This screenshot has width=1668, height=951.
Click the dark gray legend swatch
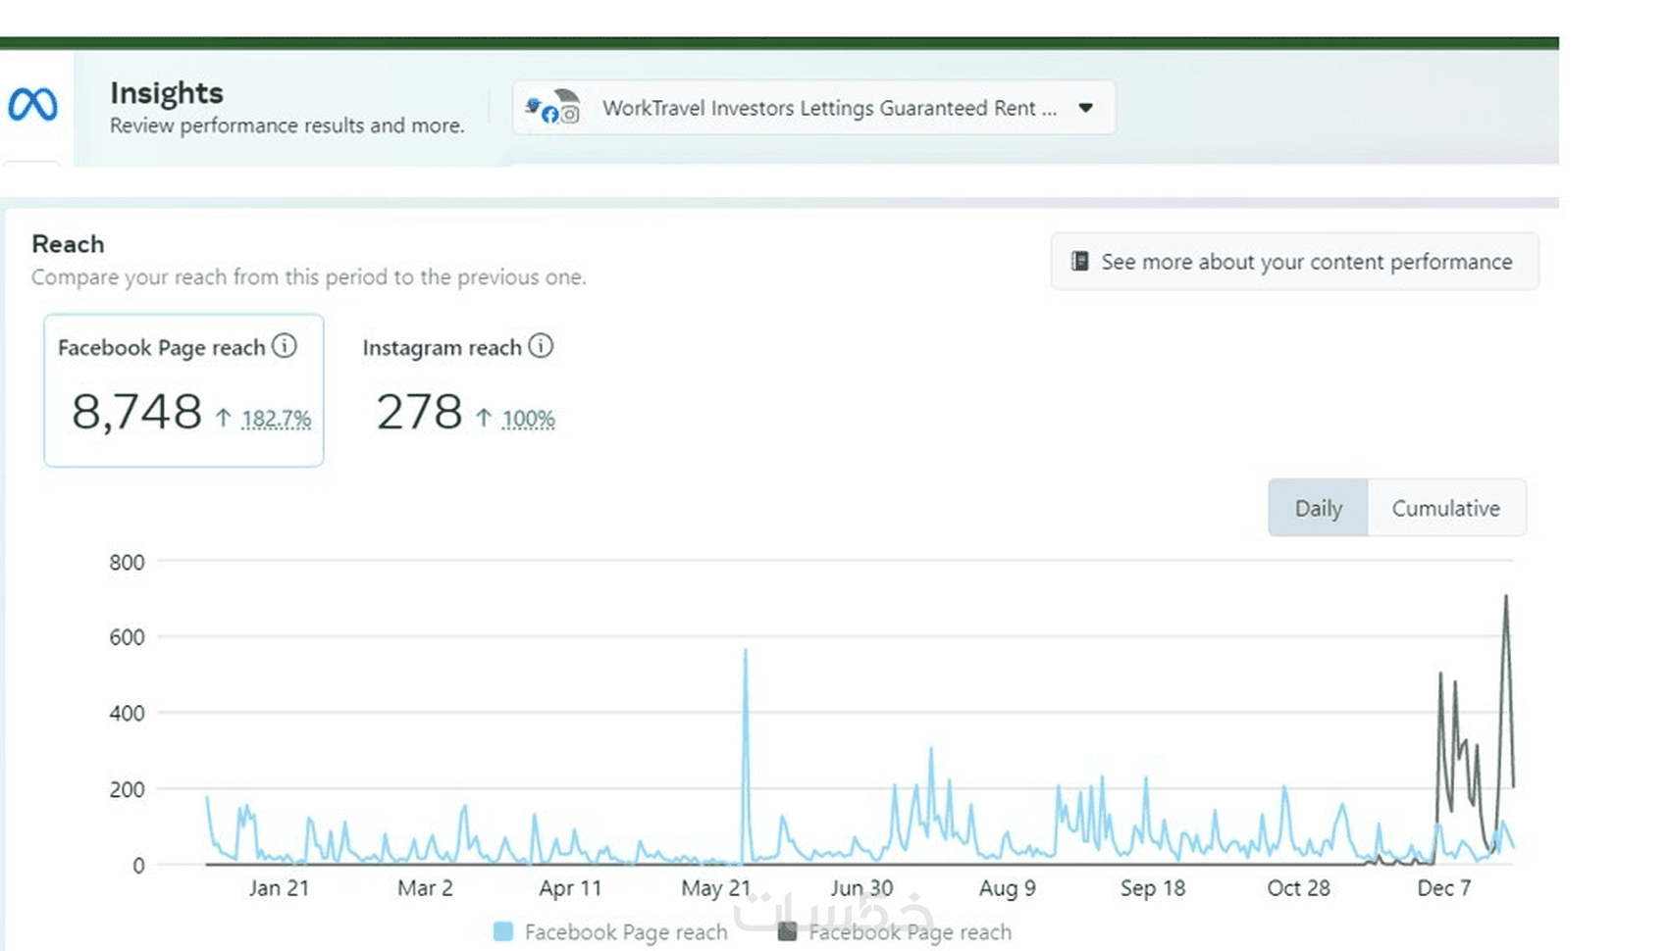tap(787, 931)
